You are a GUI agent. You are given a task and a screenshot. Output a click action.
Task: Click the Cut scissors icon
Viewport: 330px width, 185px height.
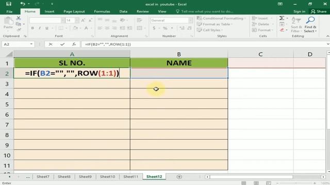pyautogui.click(x=19, y=18)
